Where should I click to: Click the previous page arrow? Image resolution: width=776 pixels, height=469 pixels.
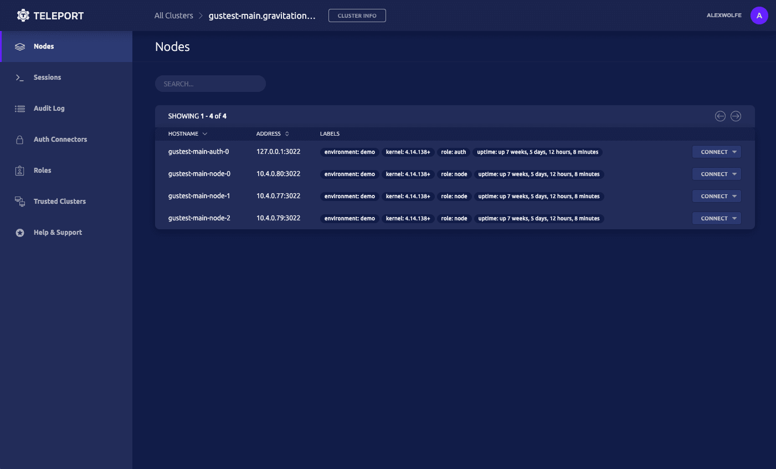[720, 116]
